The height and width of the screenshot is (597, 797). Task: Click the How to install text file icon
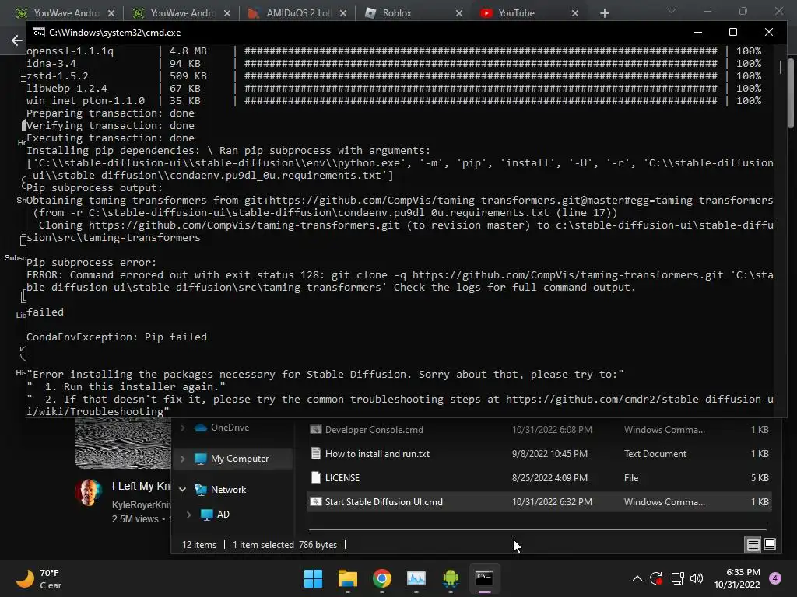tap(316, 453)
